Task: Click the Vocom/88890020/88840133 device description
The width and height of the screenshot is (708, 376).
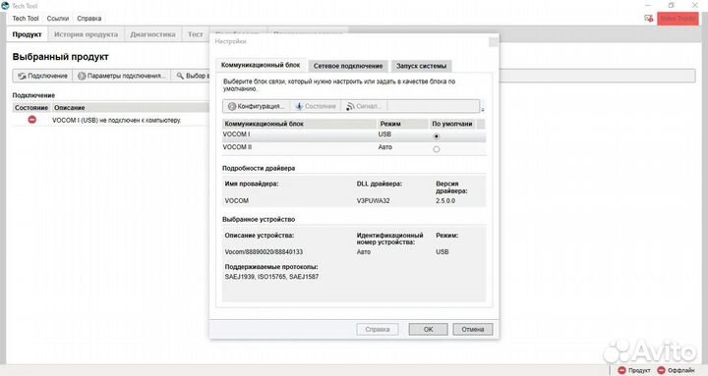Action: [x=264, y=251]
